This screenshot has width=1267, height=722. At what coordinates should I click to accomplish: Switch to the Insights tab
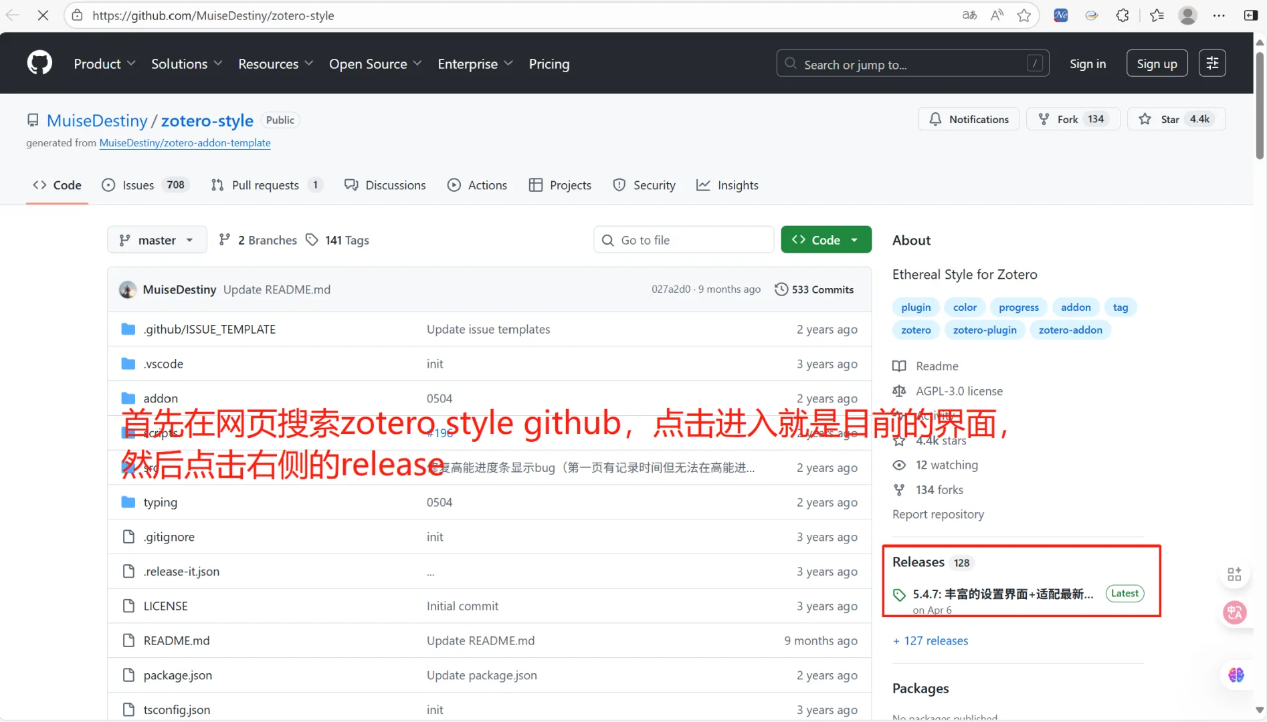pos(727,185)
